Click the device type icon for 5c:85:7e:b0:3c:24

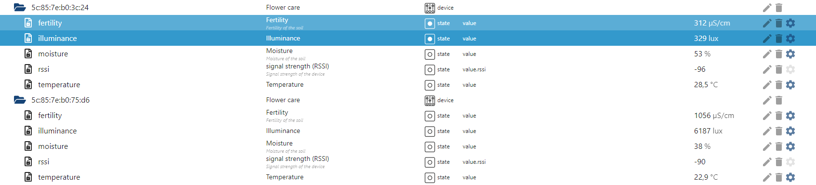[x=430, y=8]
